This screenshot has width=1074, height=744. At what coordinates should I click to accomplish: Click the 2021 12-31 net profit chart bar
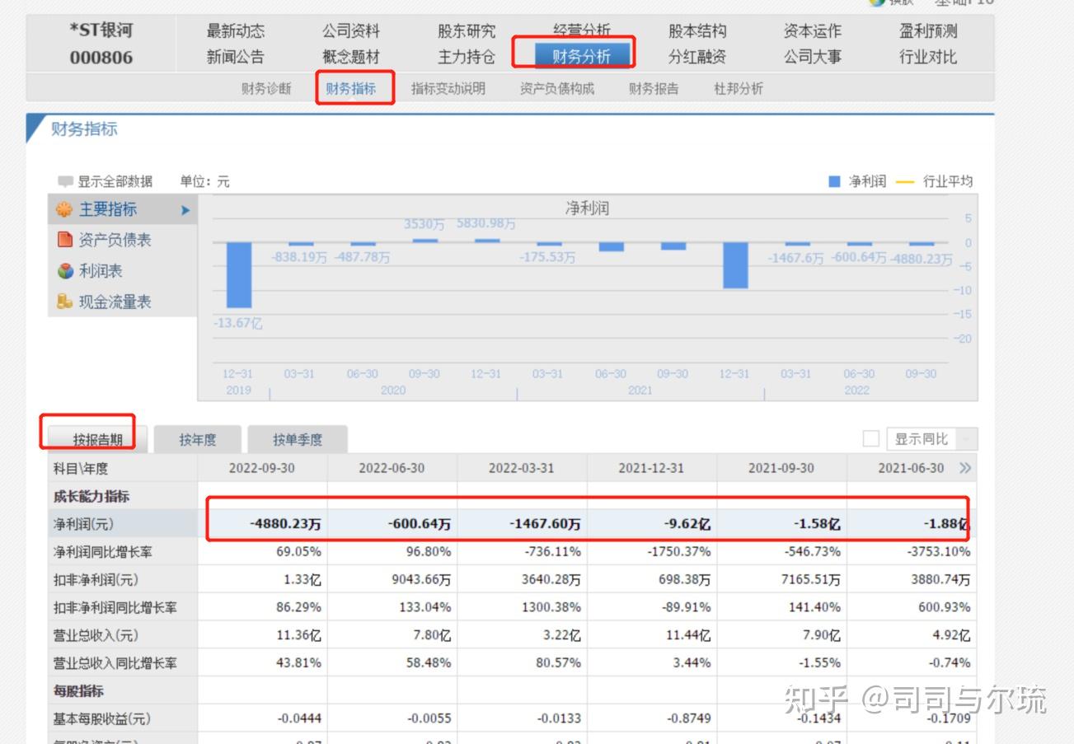(x=735, y=265)
